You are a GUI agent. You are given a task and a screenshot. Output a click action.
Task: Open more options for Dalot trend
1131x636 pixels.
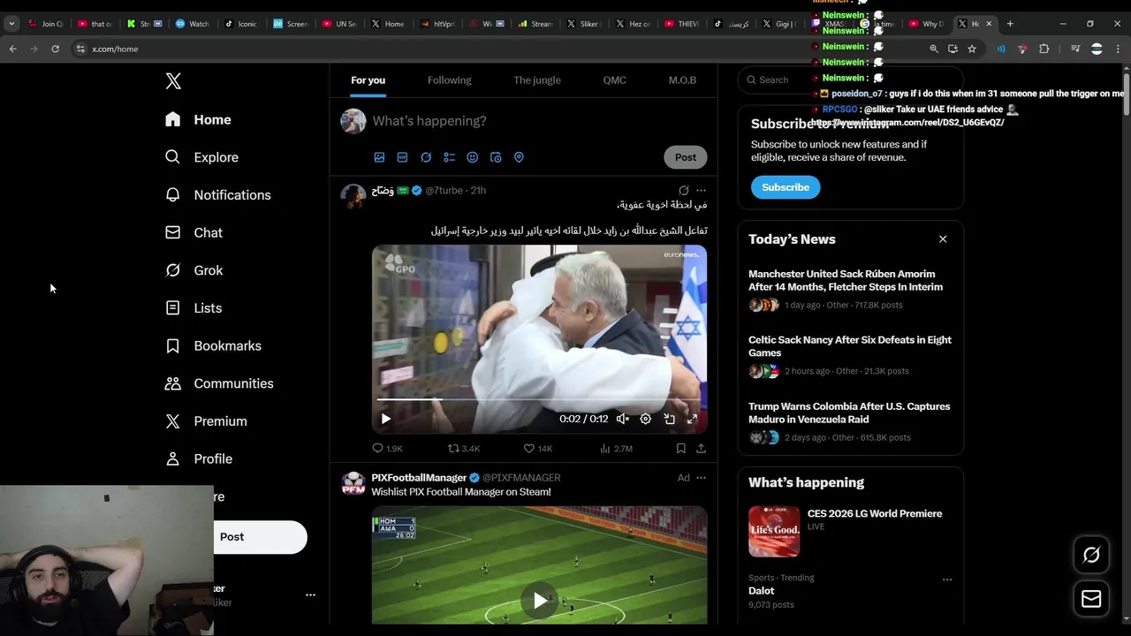point(947,579)
